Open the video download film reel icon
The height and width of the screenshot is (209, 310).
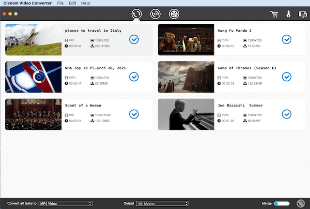[174, 14]
